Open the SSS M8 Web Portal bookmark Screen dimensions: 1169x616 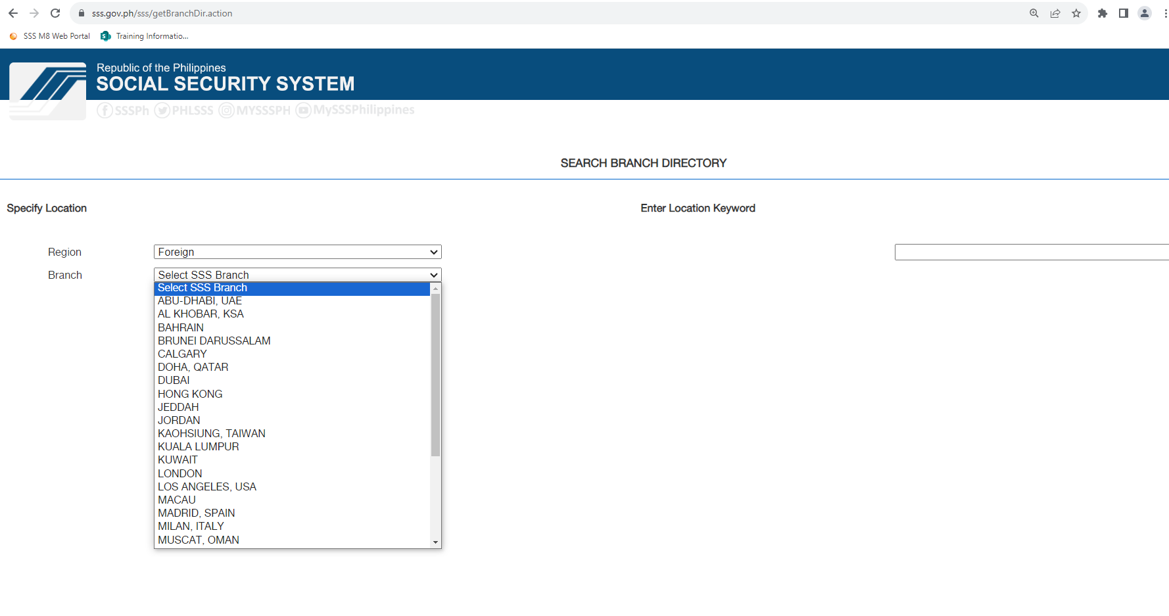pyautogui.click(x=50, y=36)
